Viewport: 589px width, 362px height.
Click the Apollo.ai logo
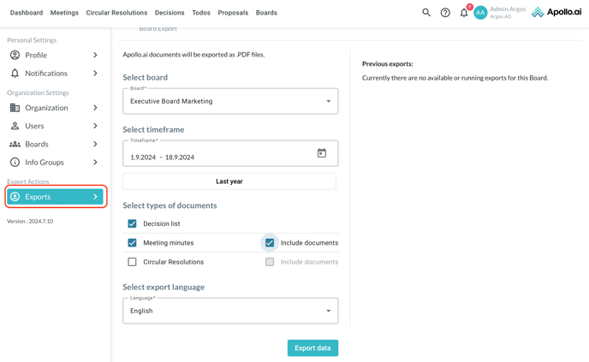(556, 13)
